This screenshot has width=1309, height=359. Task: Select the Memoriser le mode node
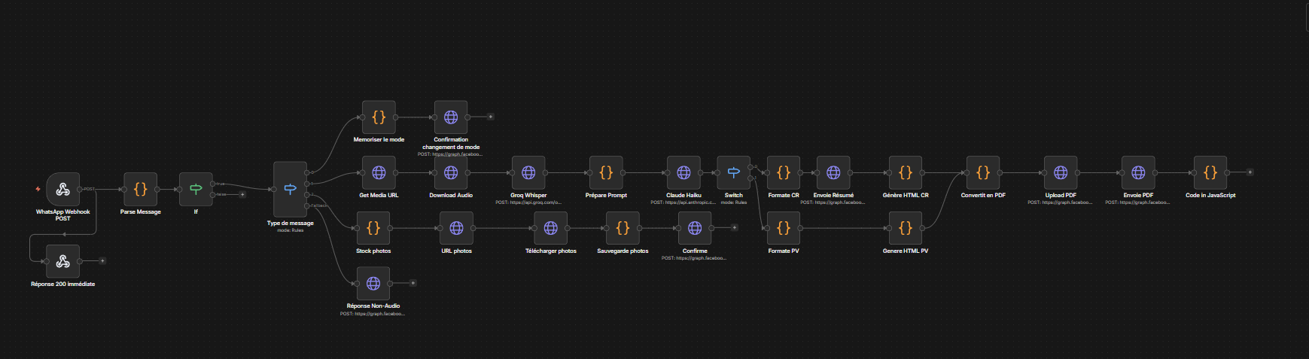tap(379, 117)
